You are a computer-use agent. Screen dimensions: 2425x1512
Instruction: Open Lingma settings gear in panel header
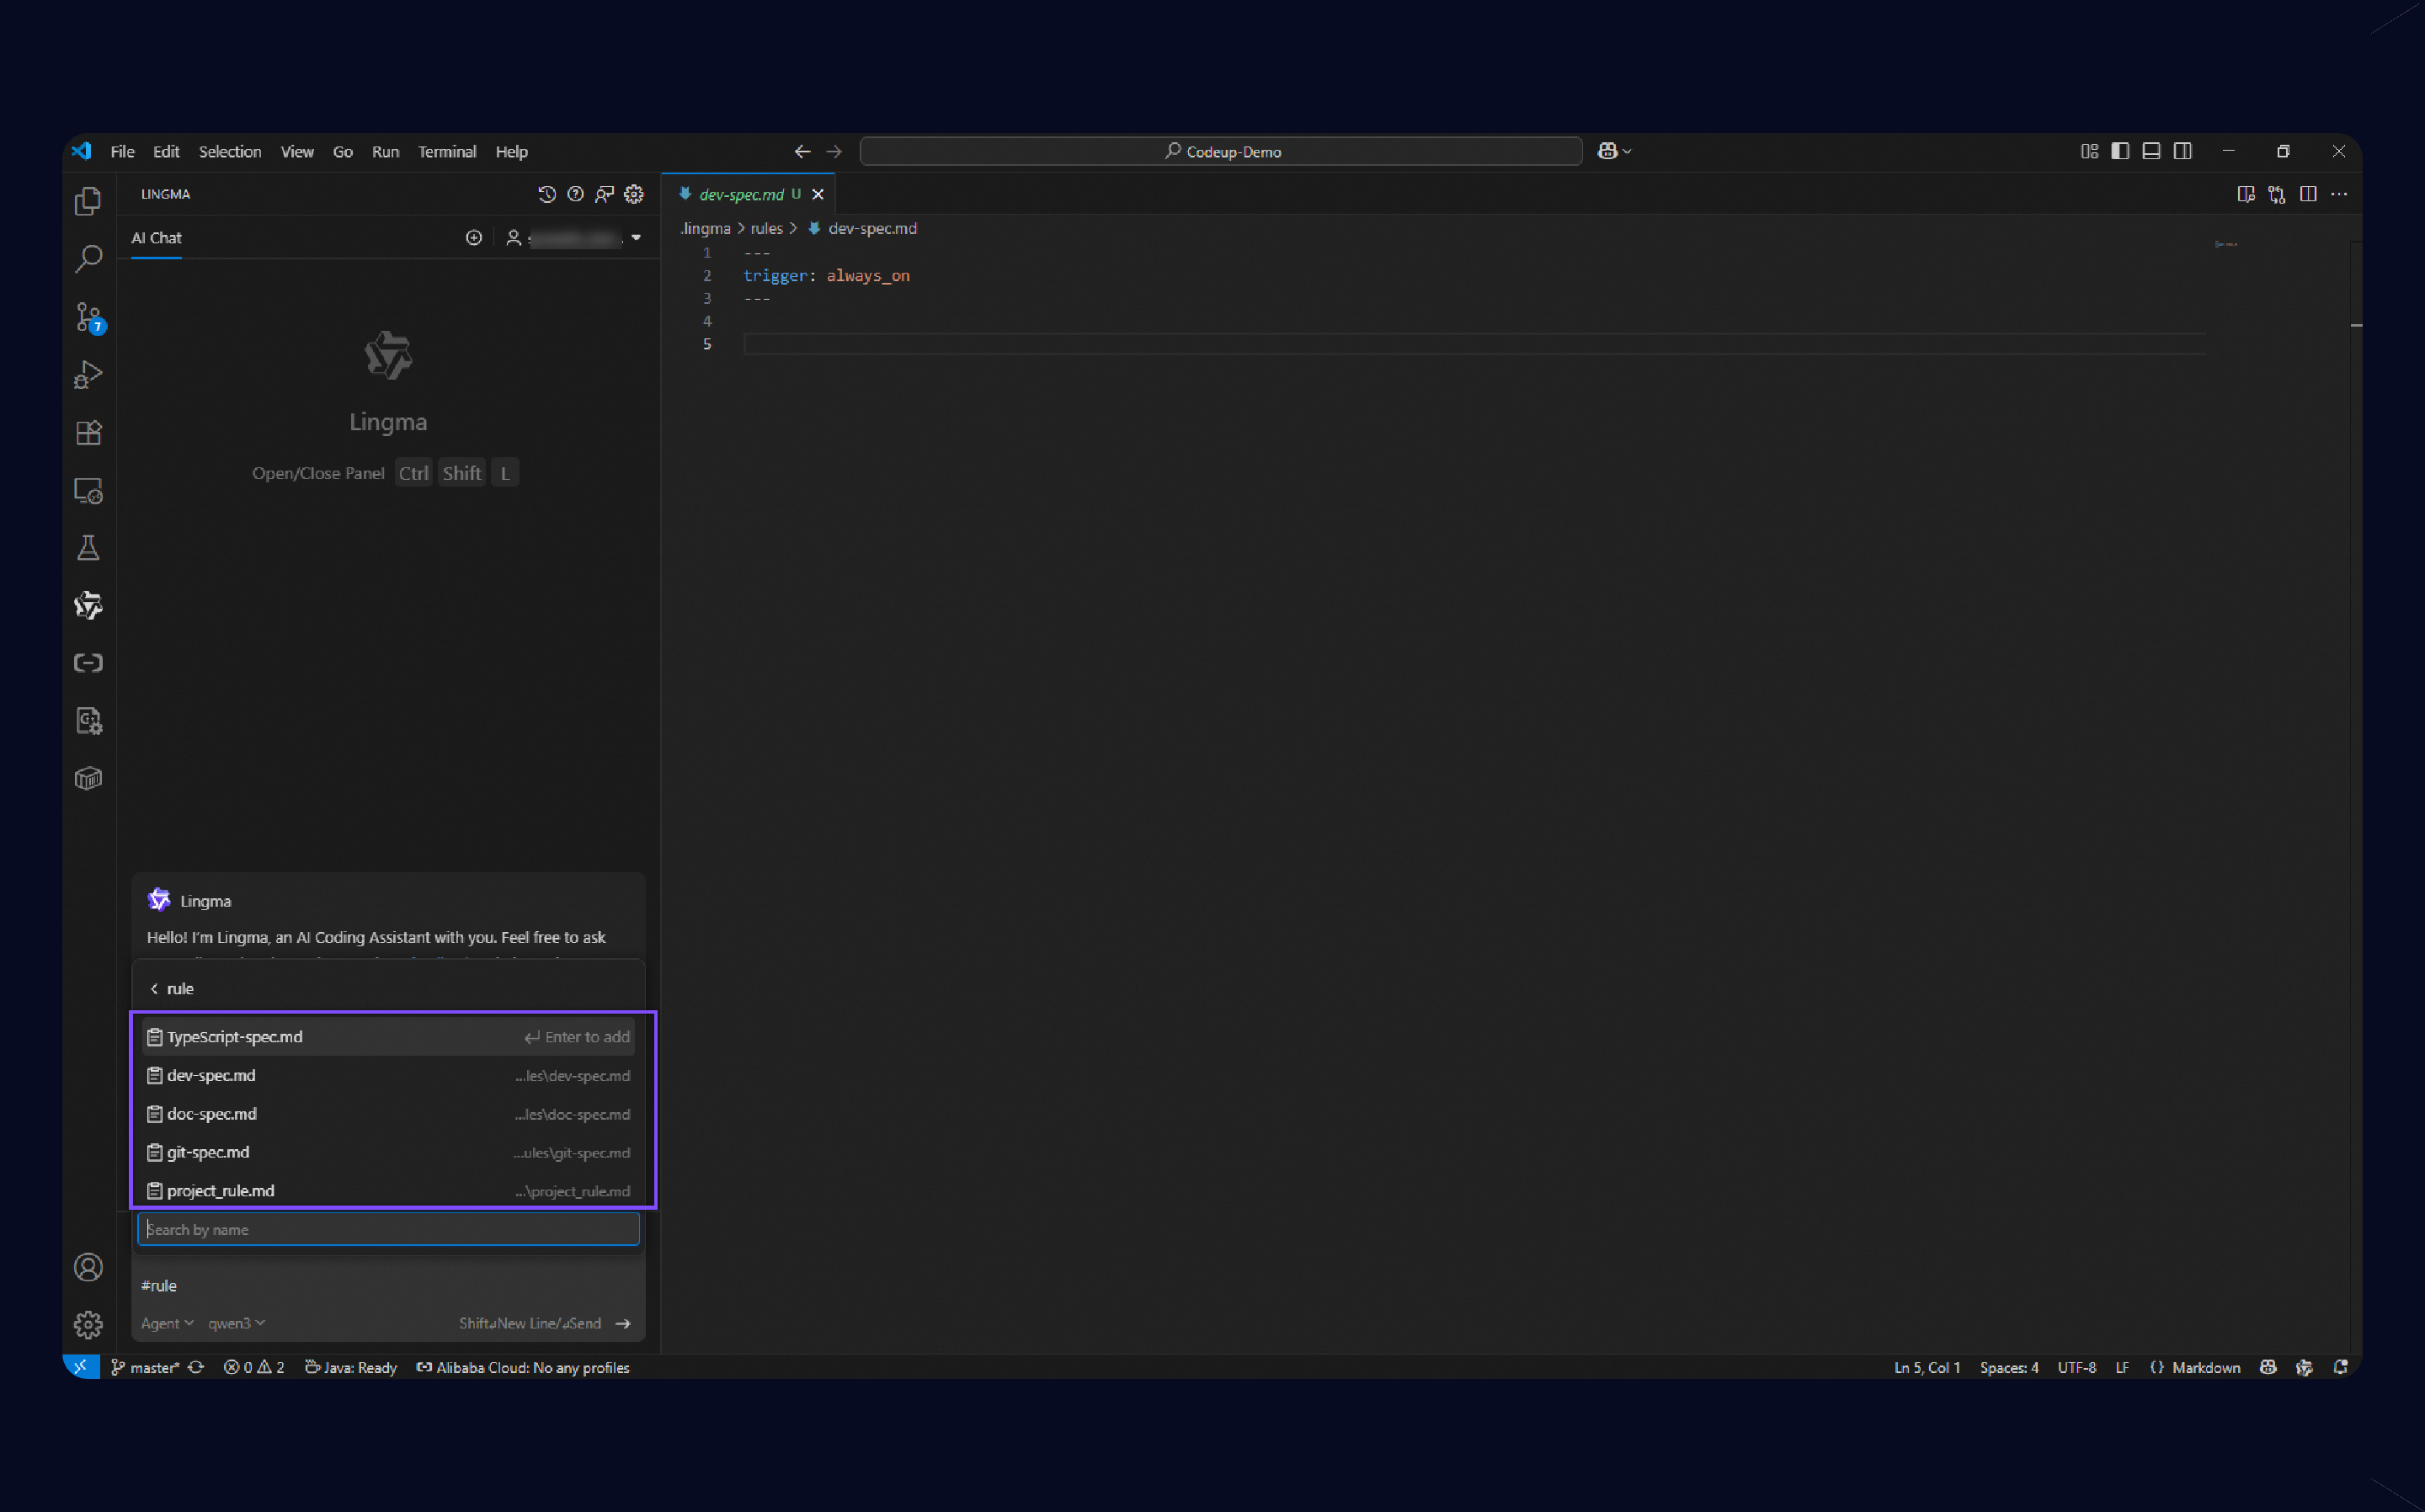[634, 194]
